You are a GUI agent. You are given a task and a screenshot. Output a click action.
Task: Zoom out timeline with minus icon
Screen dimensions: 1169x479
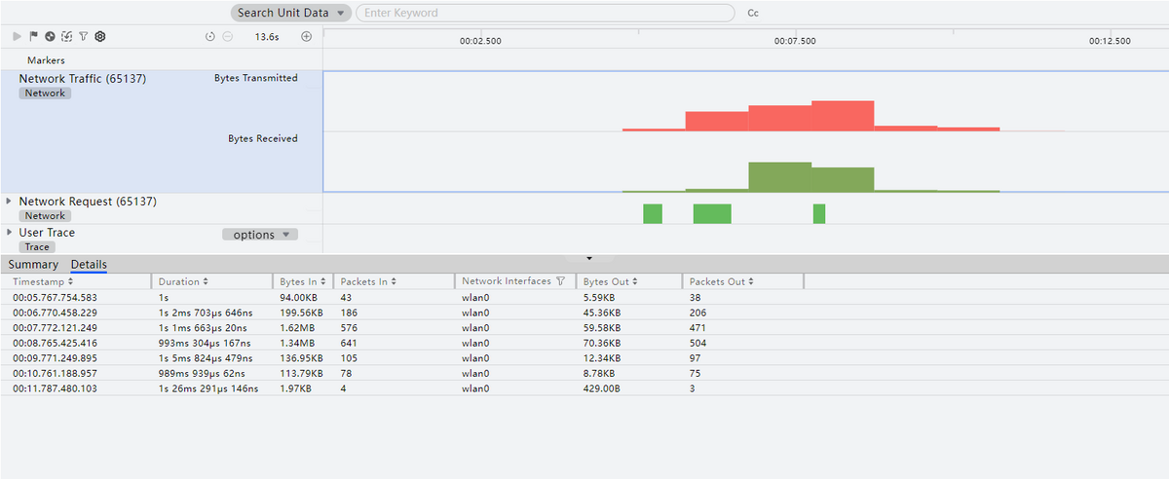(227, 37)
